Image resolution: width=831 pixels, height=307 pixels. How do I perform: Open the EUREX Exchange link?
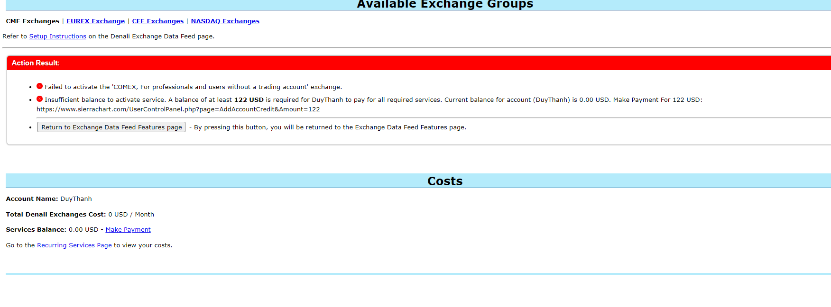[95, 21]
